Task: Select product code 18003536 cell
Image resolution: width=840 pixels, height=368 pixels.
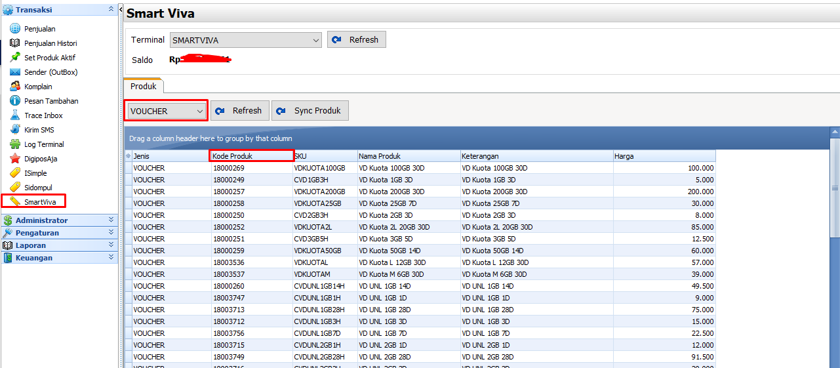Action: [x=252, y=262]
